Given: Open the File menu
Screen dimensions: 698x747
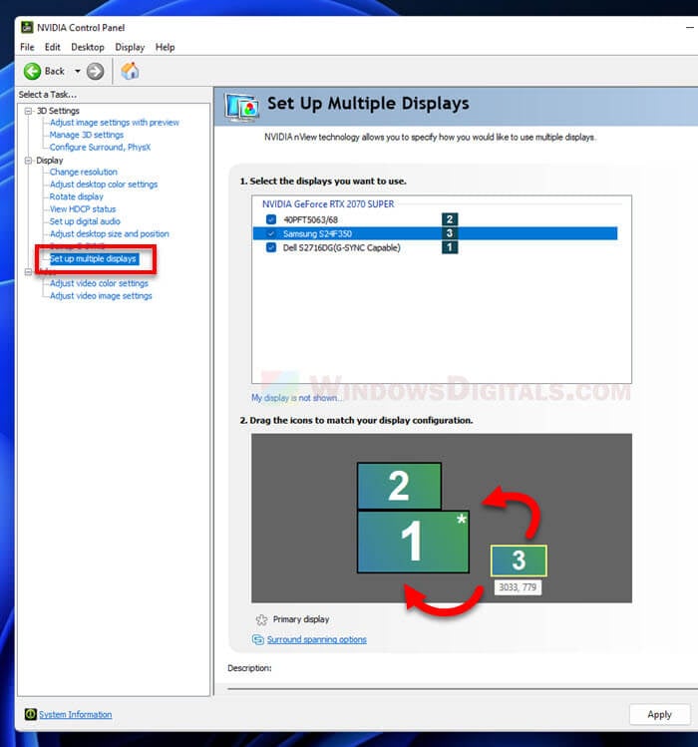Looking at the screenshot, I should point(27,47).
